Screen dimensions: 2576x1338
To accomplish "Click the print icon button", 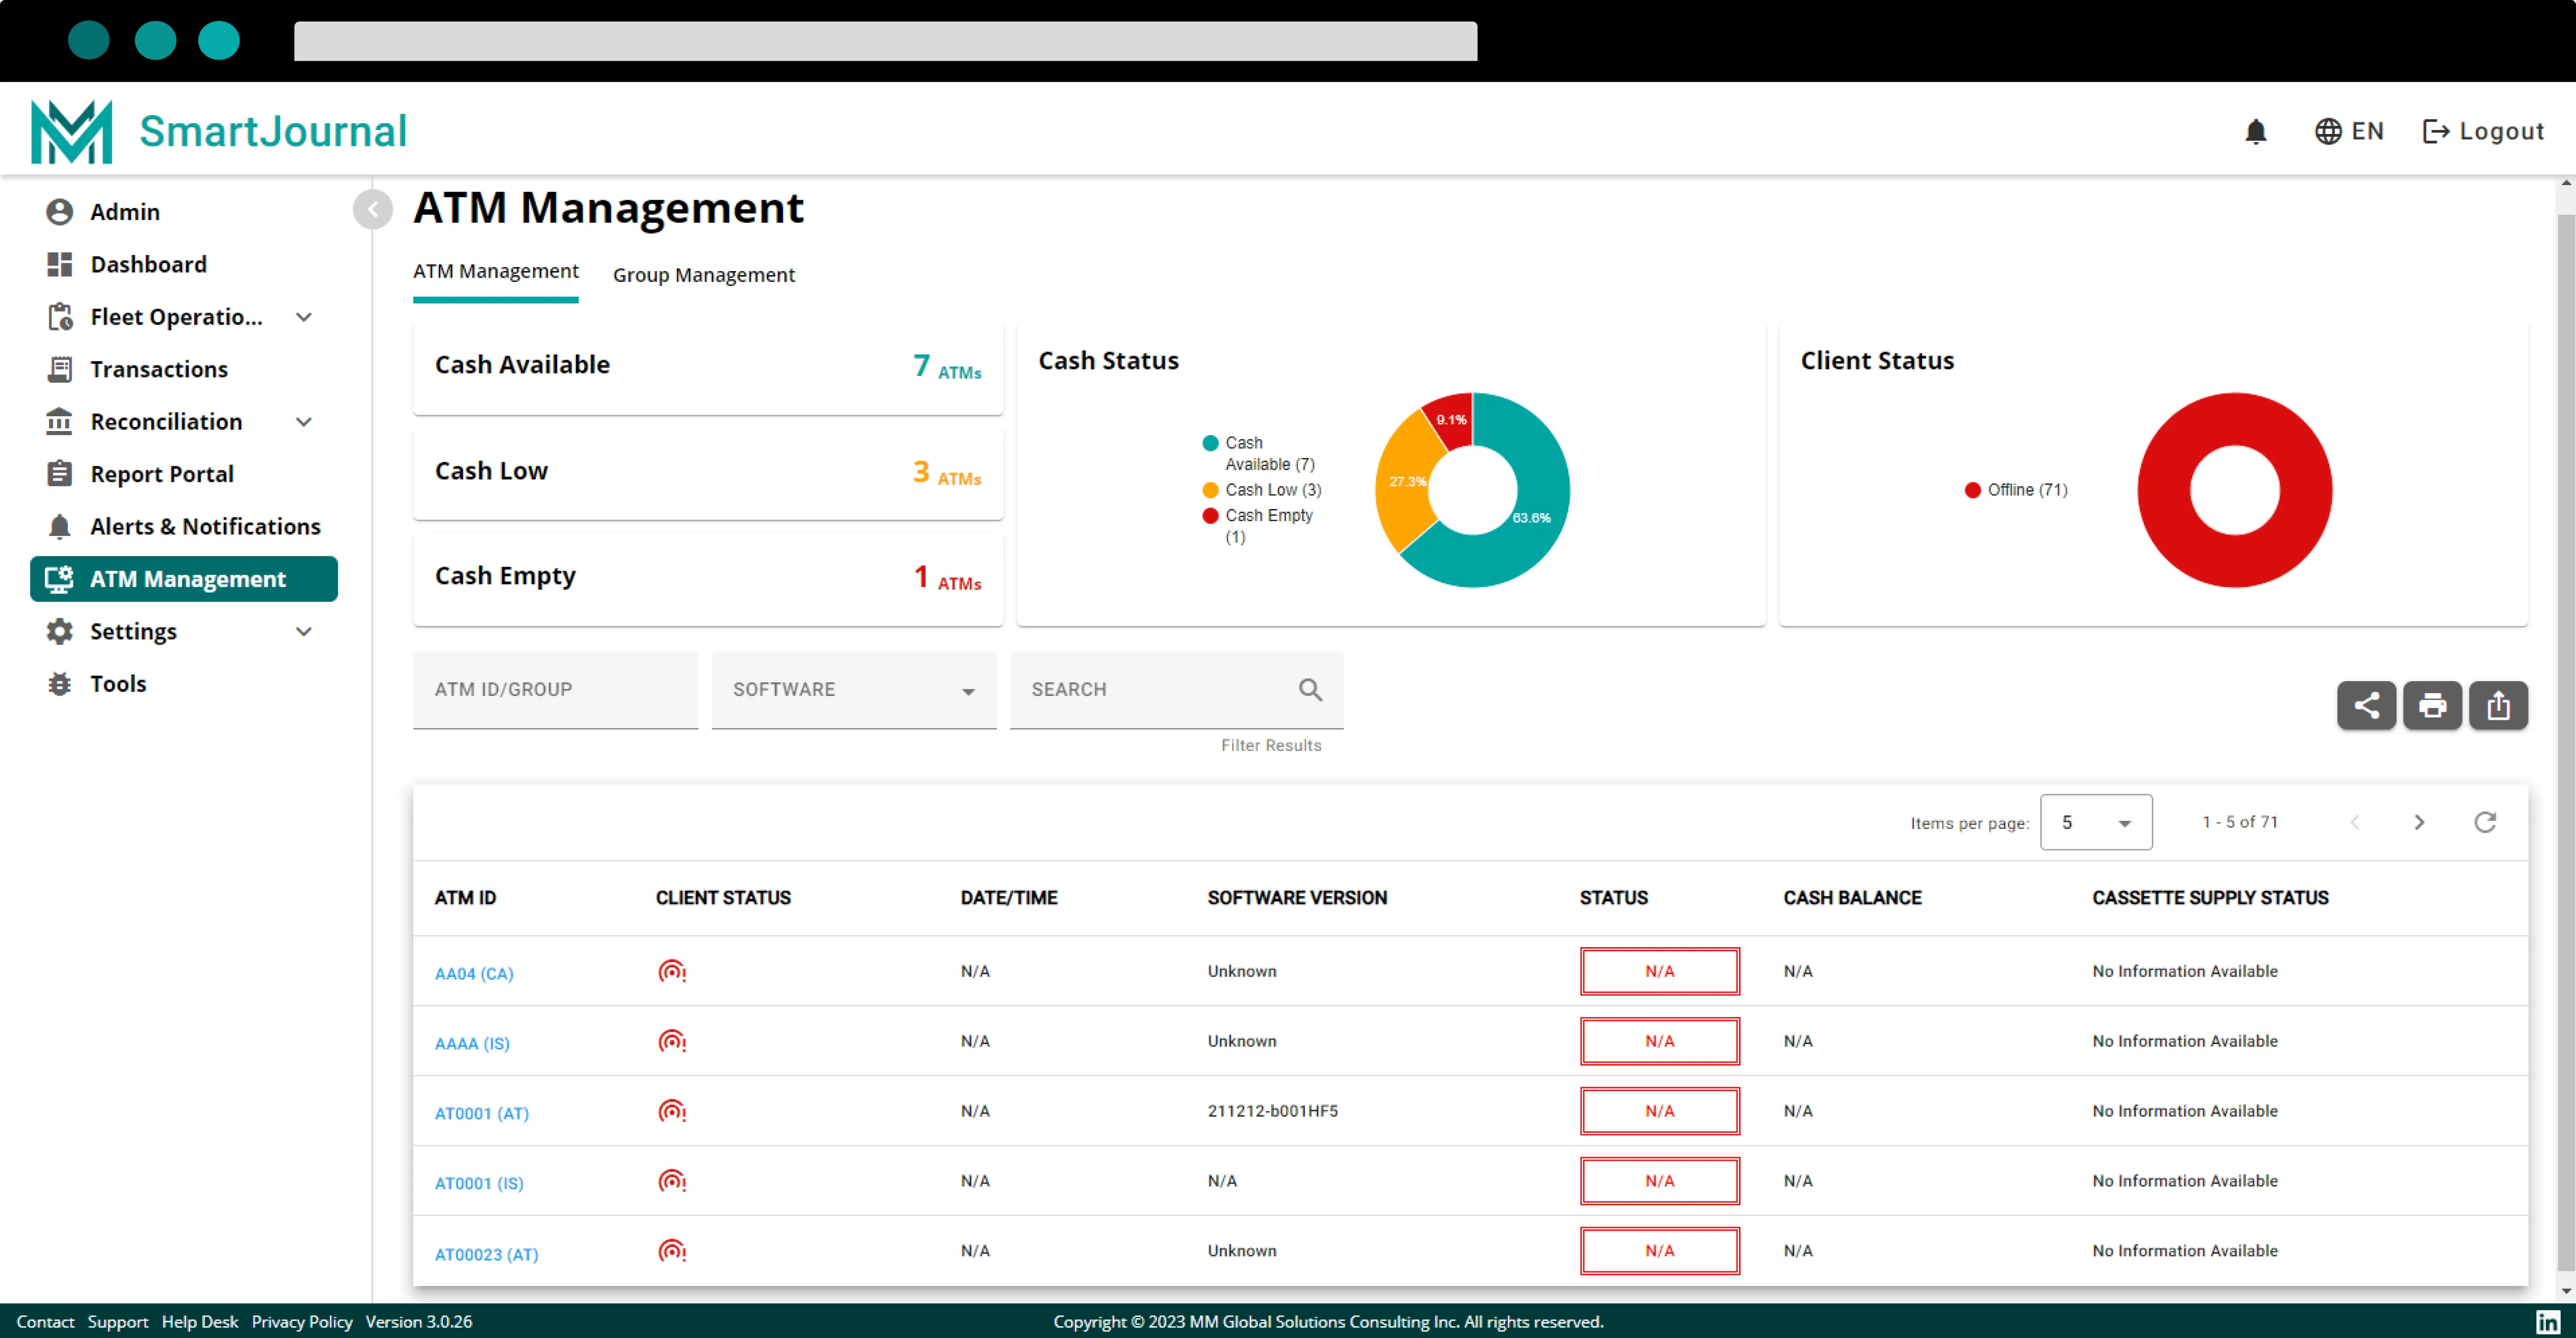I will coord(2432,706).
